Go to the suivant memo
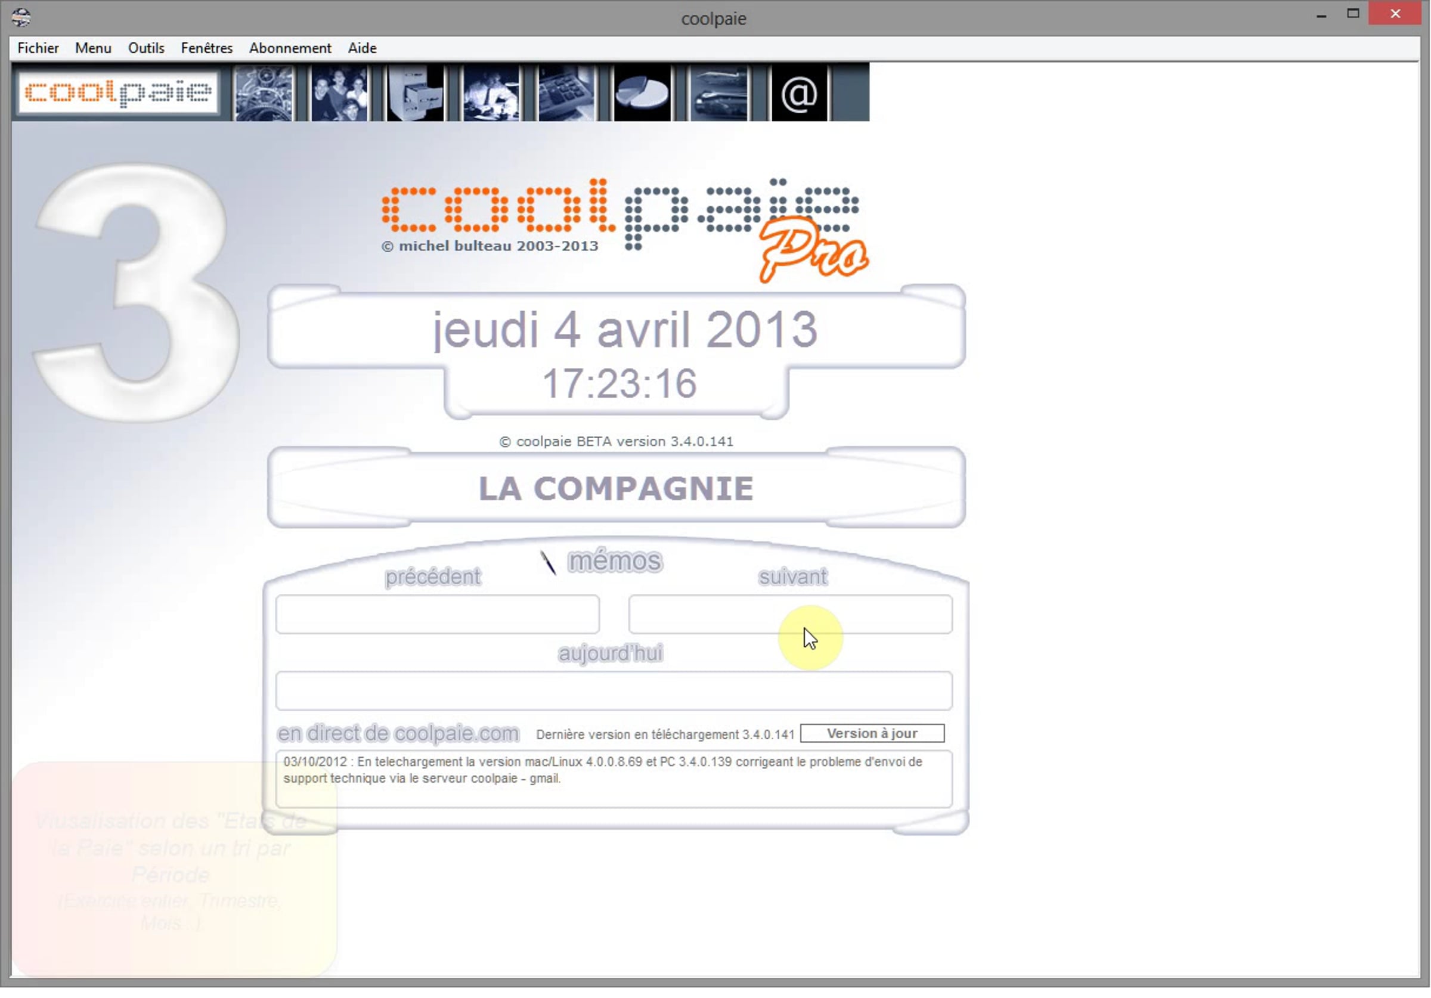The width and height of the screenshot is (1431, 998). point(793,577)
